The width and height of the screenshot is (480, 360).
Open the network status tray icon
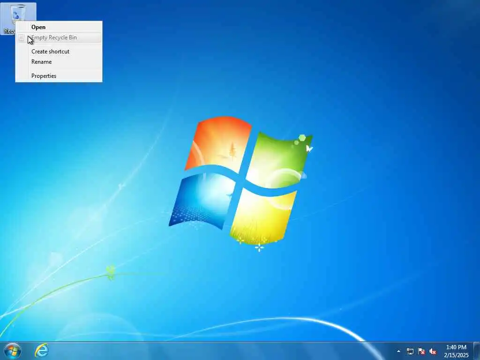point(410,352)
